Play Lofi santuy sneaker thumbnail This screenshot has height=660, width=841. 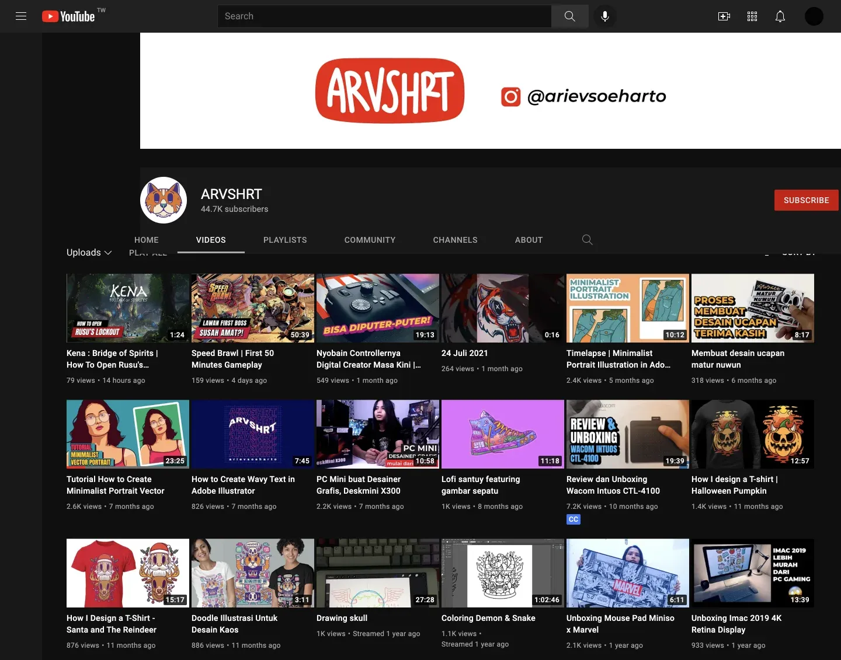[503, 434]
